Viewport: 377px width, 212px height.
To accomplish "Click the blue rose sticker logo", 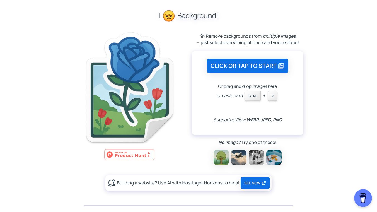I will (x=130, y=87).
